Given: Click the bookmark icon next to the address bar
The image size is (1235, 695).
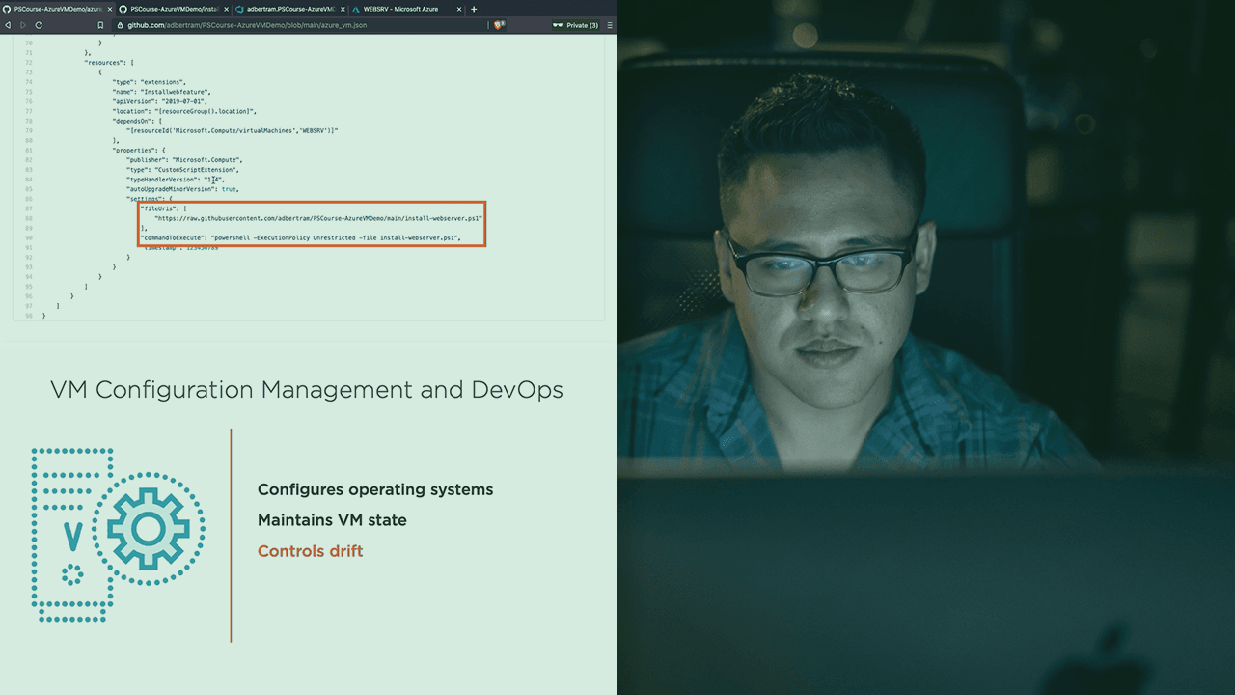Looking at the screenshot, I should (100, 25).
